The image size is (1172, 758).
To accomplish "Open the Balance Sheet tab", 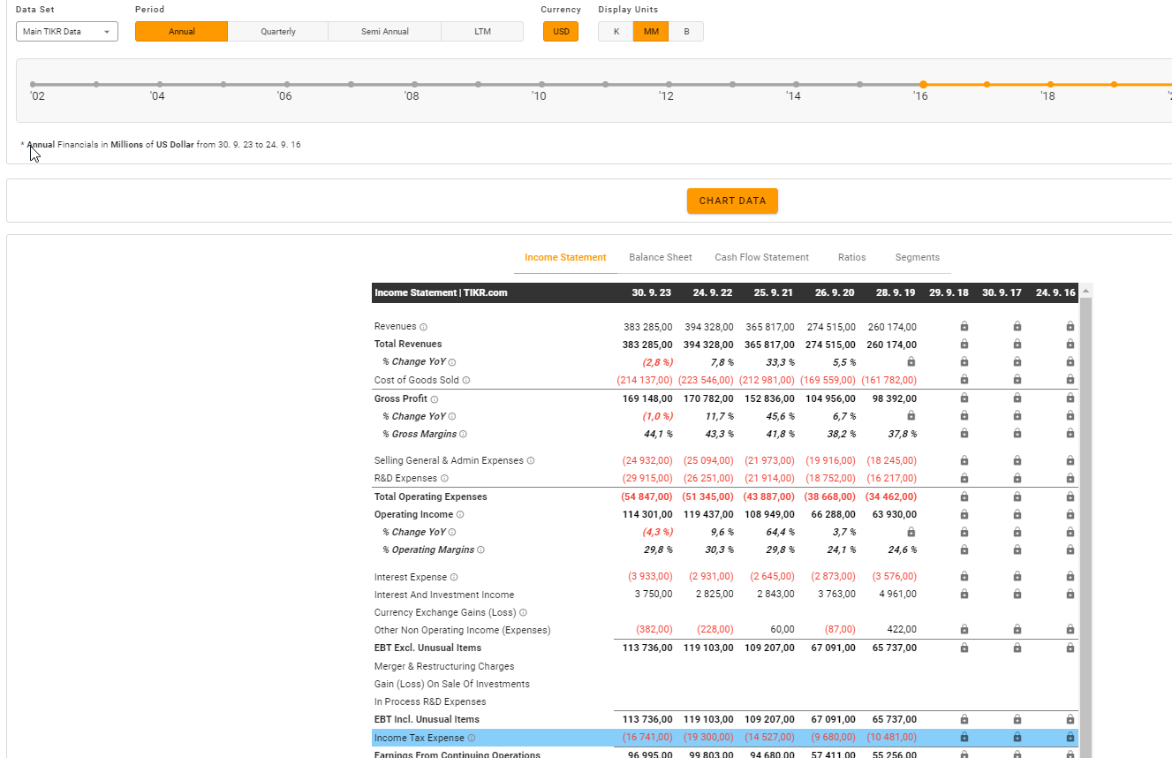I will pyautogui.click(x=660, y=258).
